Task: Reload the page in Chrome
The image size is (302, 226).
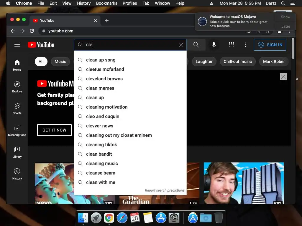Action: coord(32,31)
